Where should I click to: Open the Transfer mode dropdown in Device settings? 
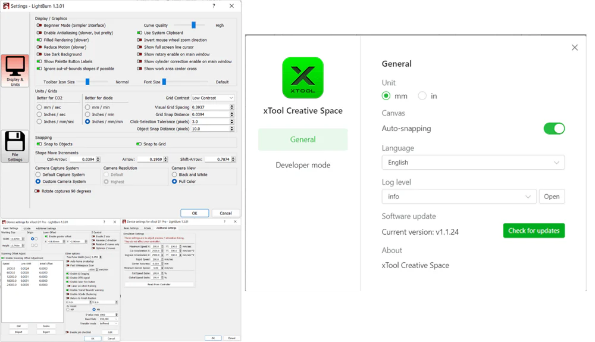click(x=109, y=324)
